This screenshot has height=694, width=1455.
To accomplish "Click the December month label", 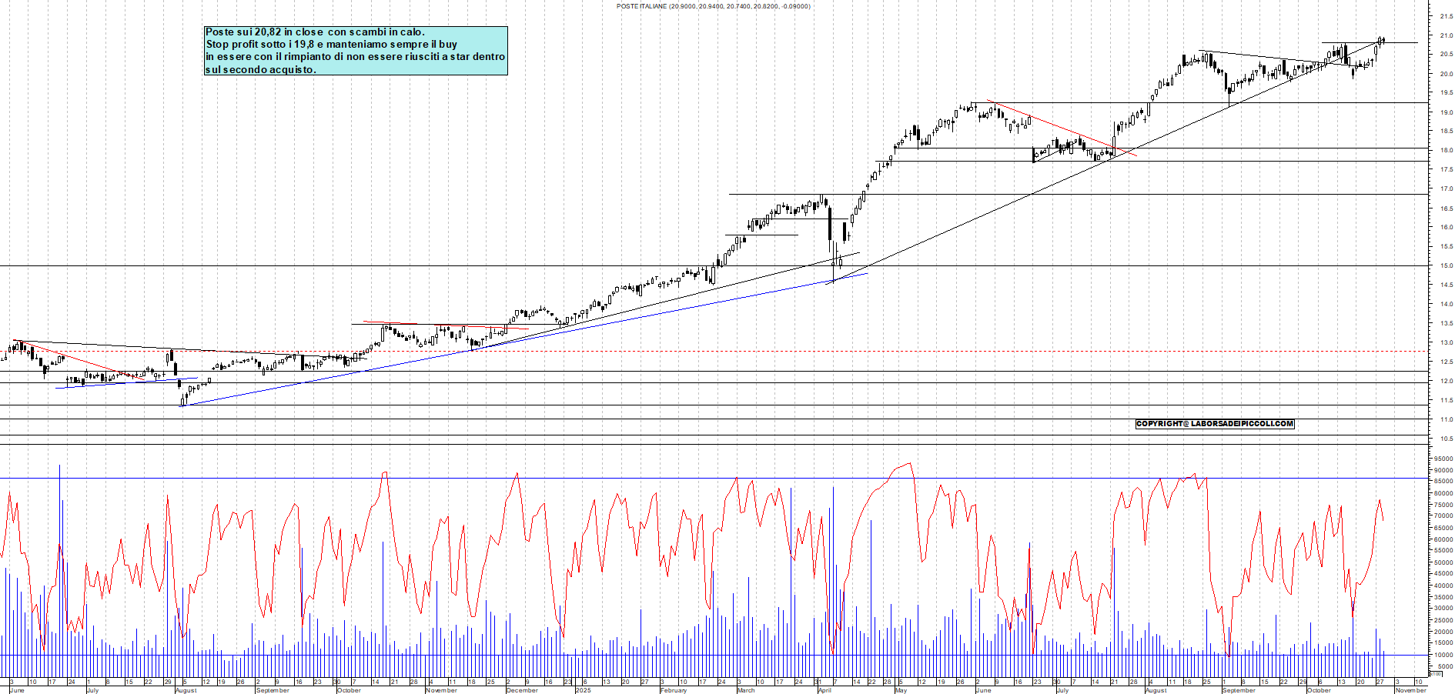I will [x=522, y=690].
